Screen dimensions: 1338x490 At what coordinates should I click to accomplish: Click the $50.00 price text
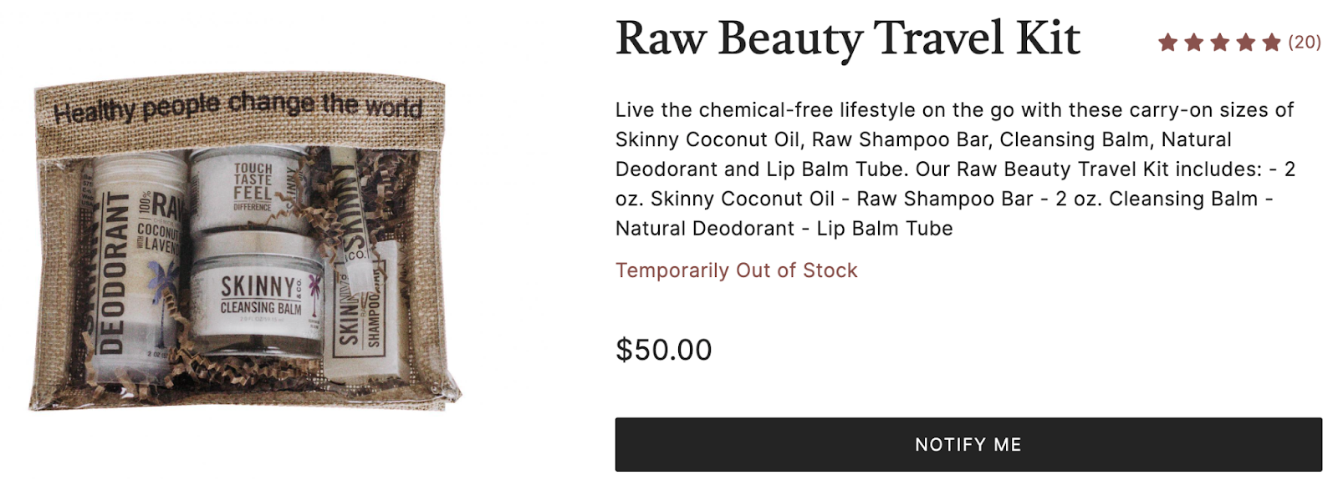(663, 350)
